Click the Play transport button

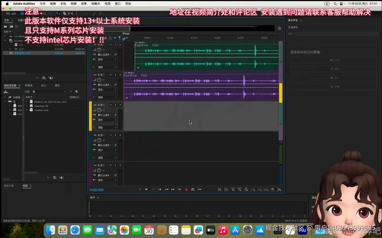146,190
